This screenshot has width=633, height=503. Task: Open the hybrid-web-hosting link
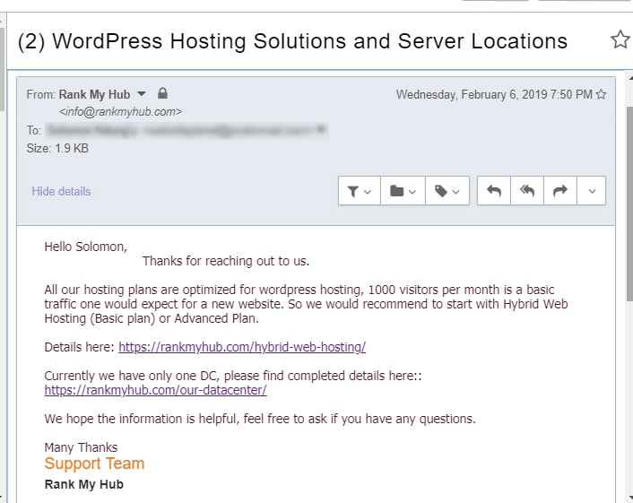(242, 347)
